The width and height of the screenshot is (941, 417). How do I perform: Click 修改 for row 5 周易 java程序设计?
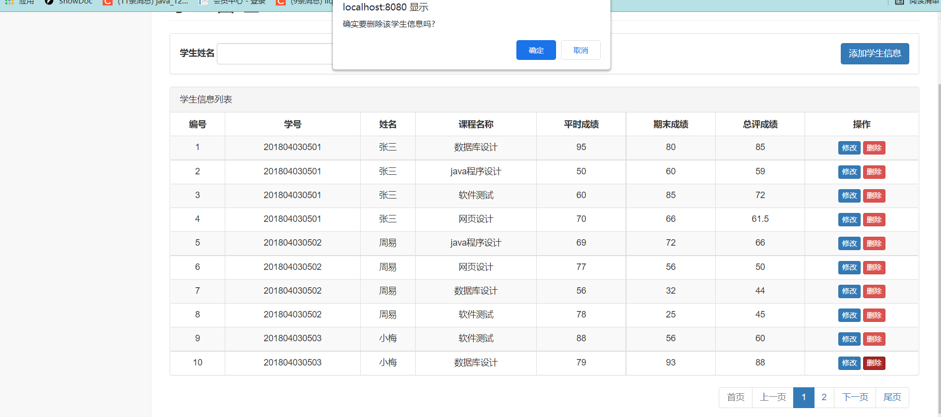pos(849,243)
